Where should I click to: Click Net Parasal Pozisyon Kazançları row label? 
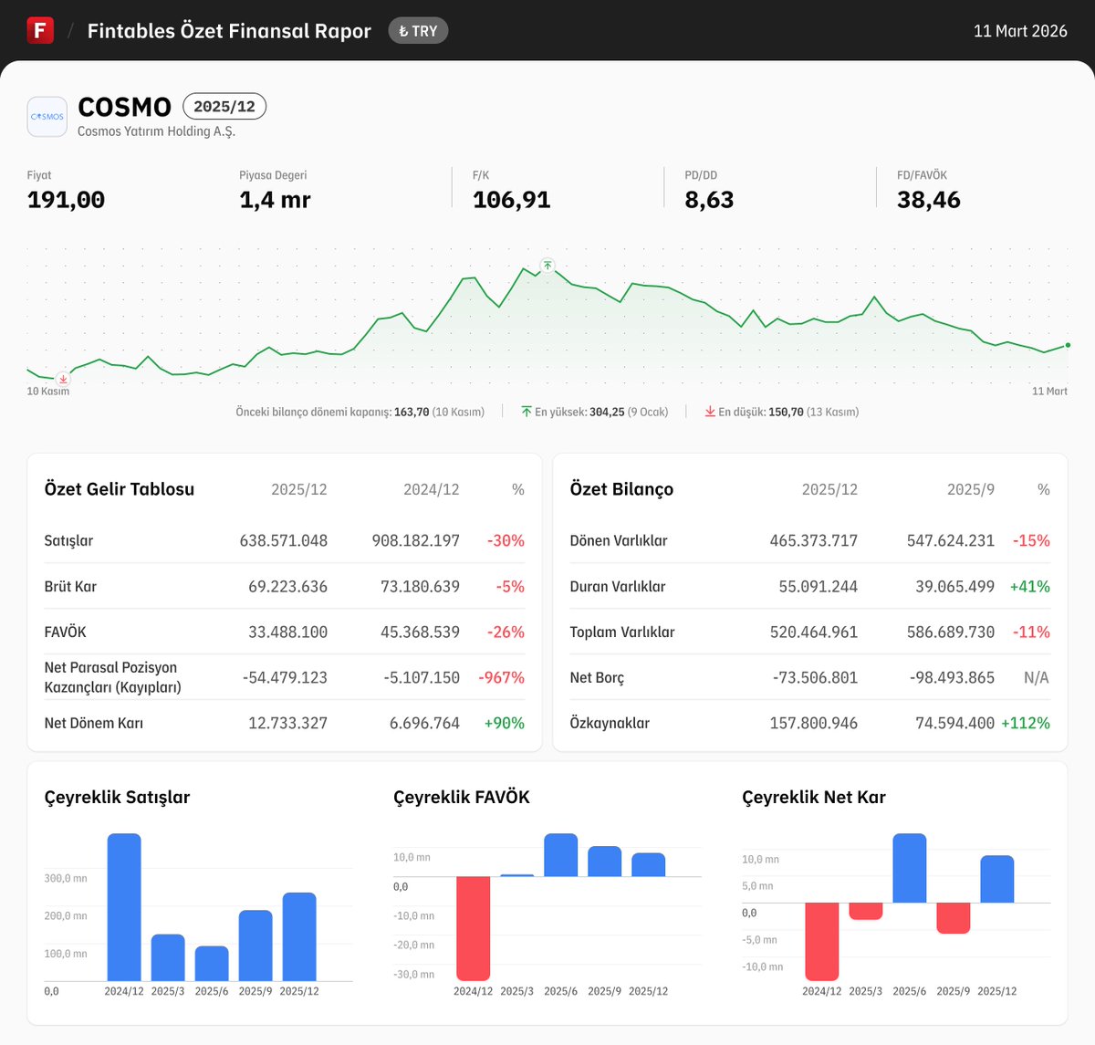pos(113,677)
